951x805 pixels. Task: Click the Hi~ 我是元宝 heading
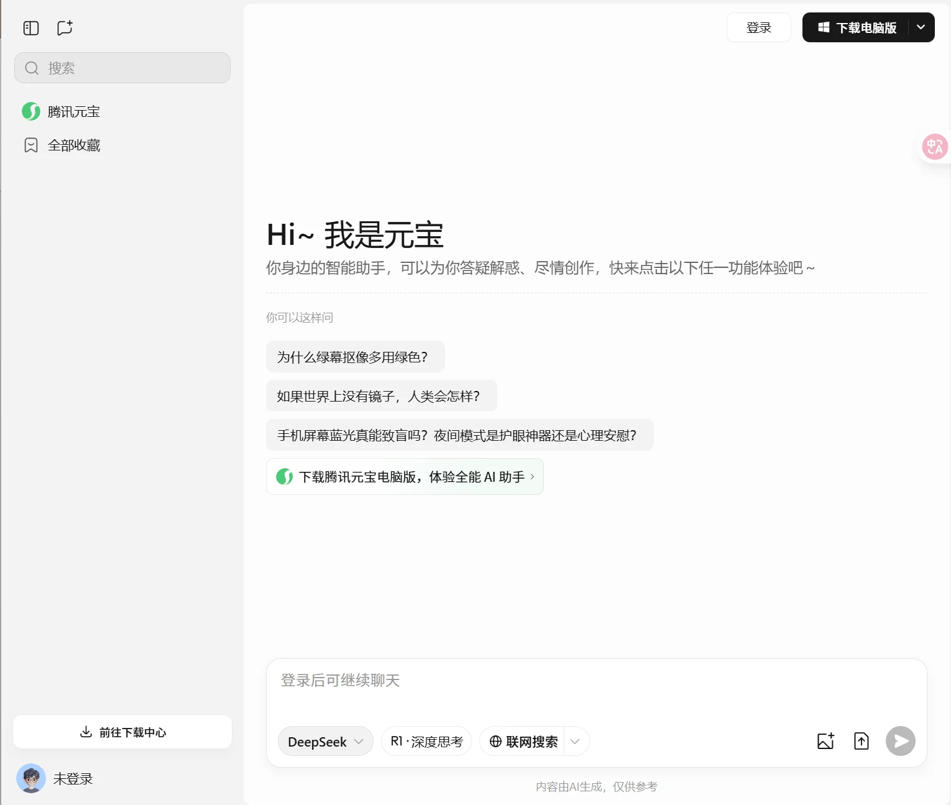pyautogui.click(x=355, y=236)
